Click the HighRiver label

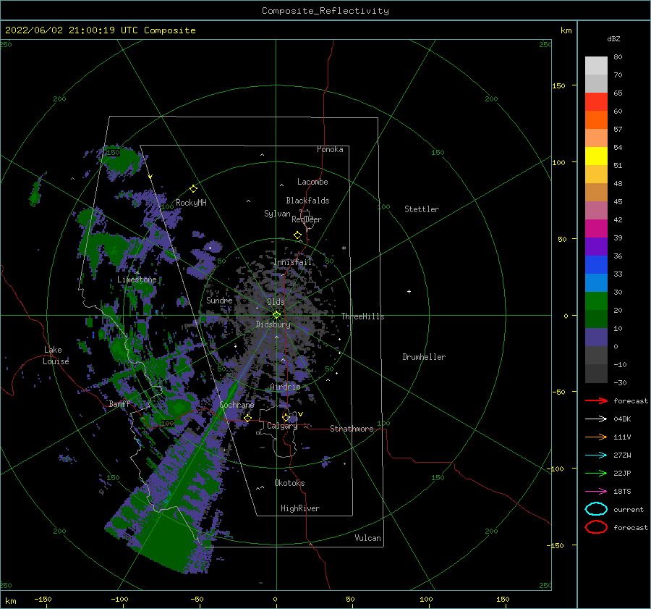tap(299, 508)
